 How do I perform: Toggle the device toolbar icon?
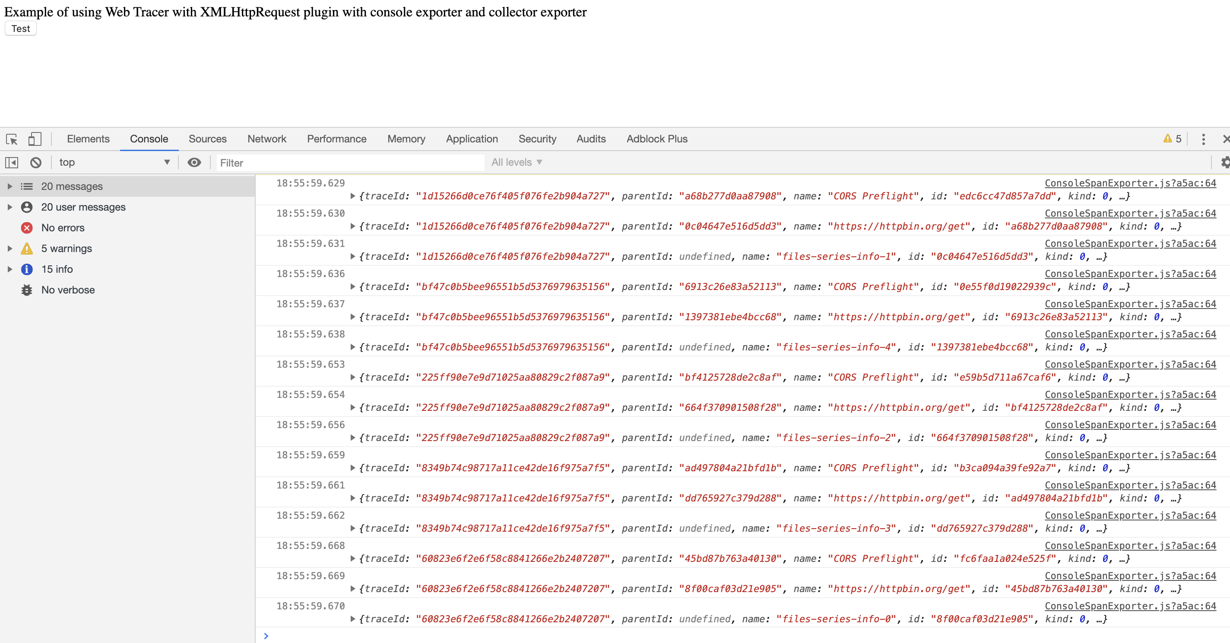tap(35, 139)
